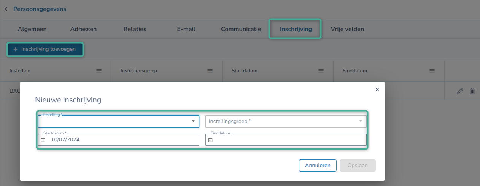480x186 pixels.
Task: Expand the Instellingsgroep dropdown
Action: 361,121
